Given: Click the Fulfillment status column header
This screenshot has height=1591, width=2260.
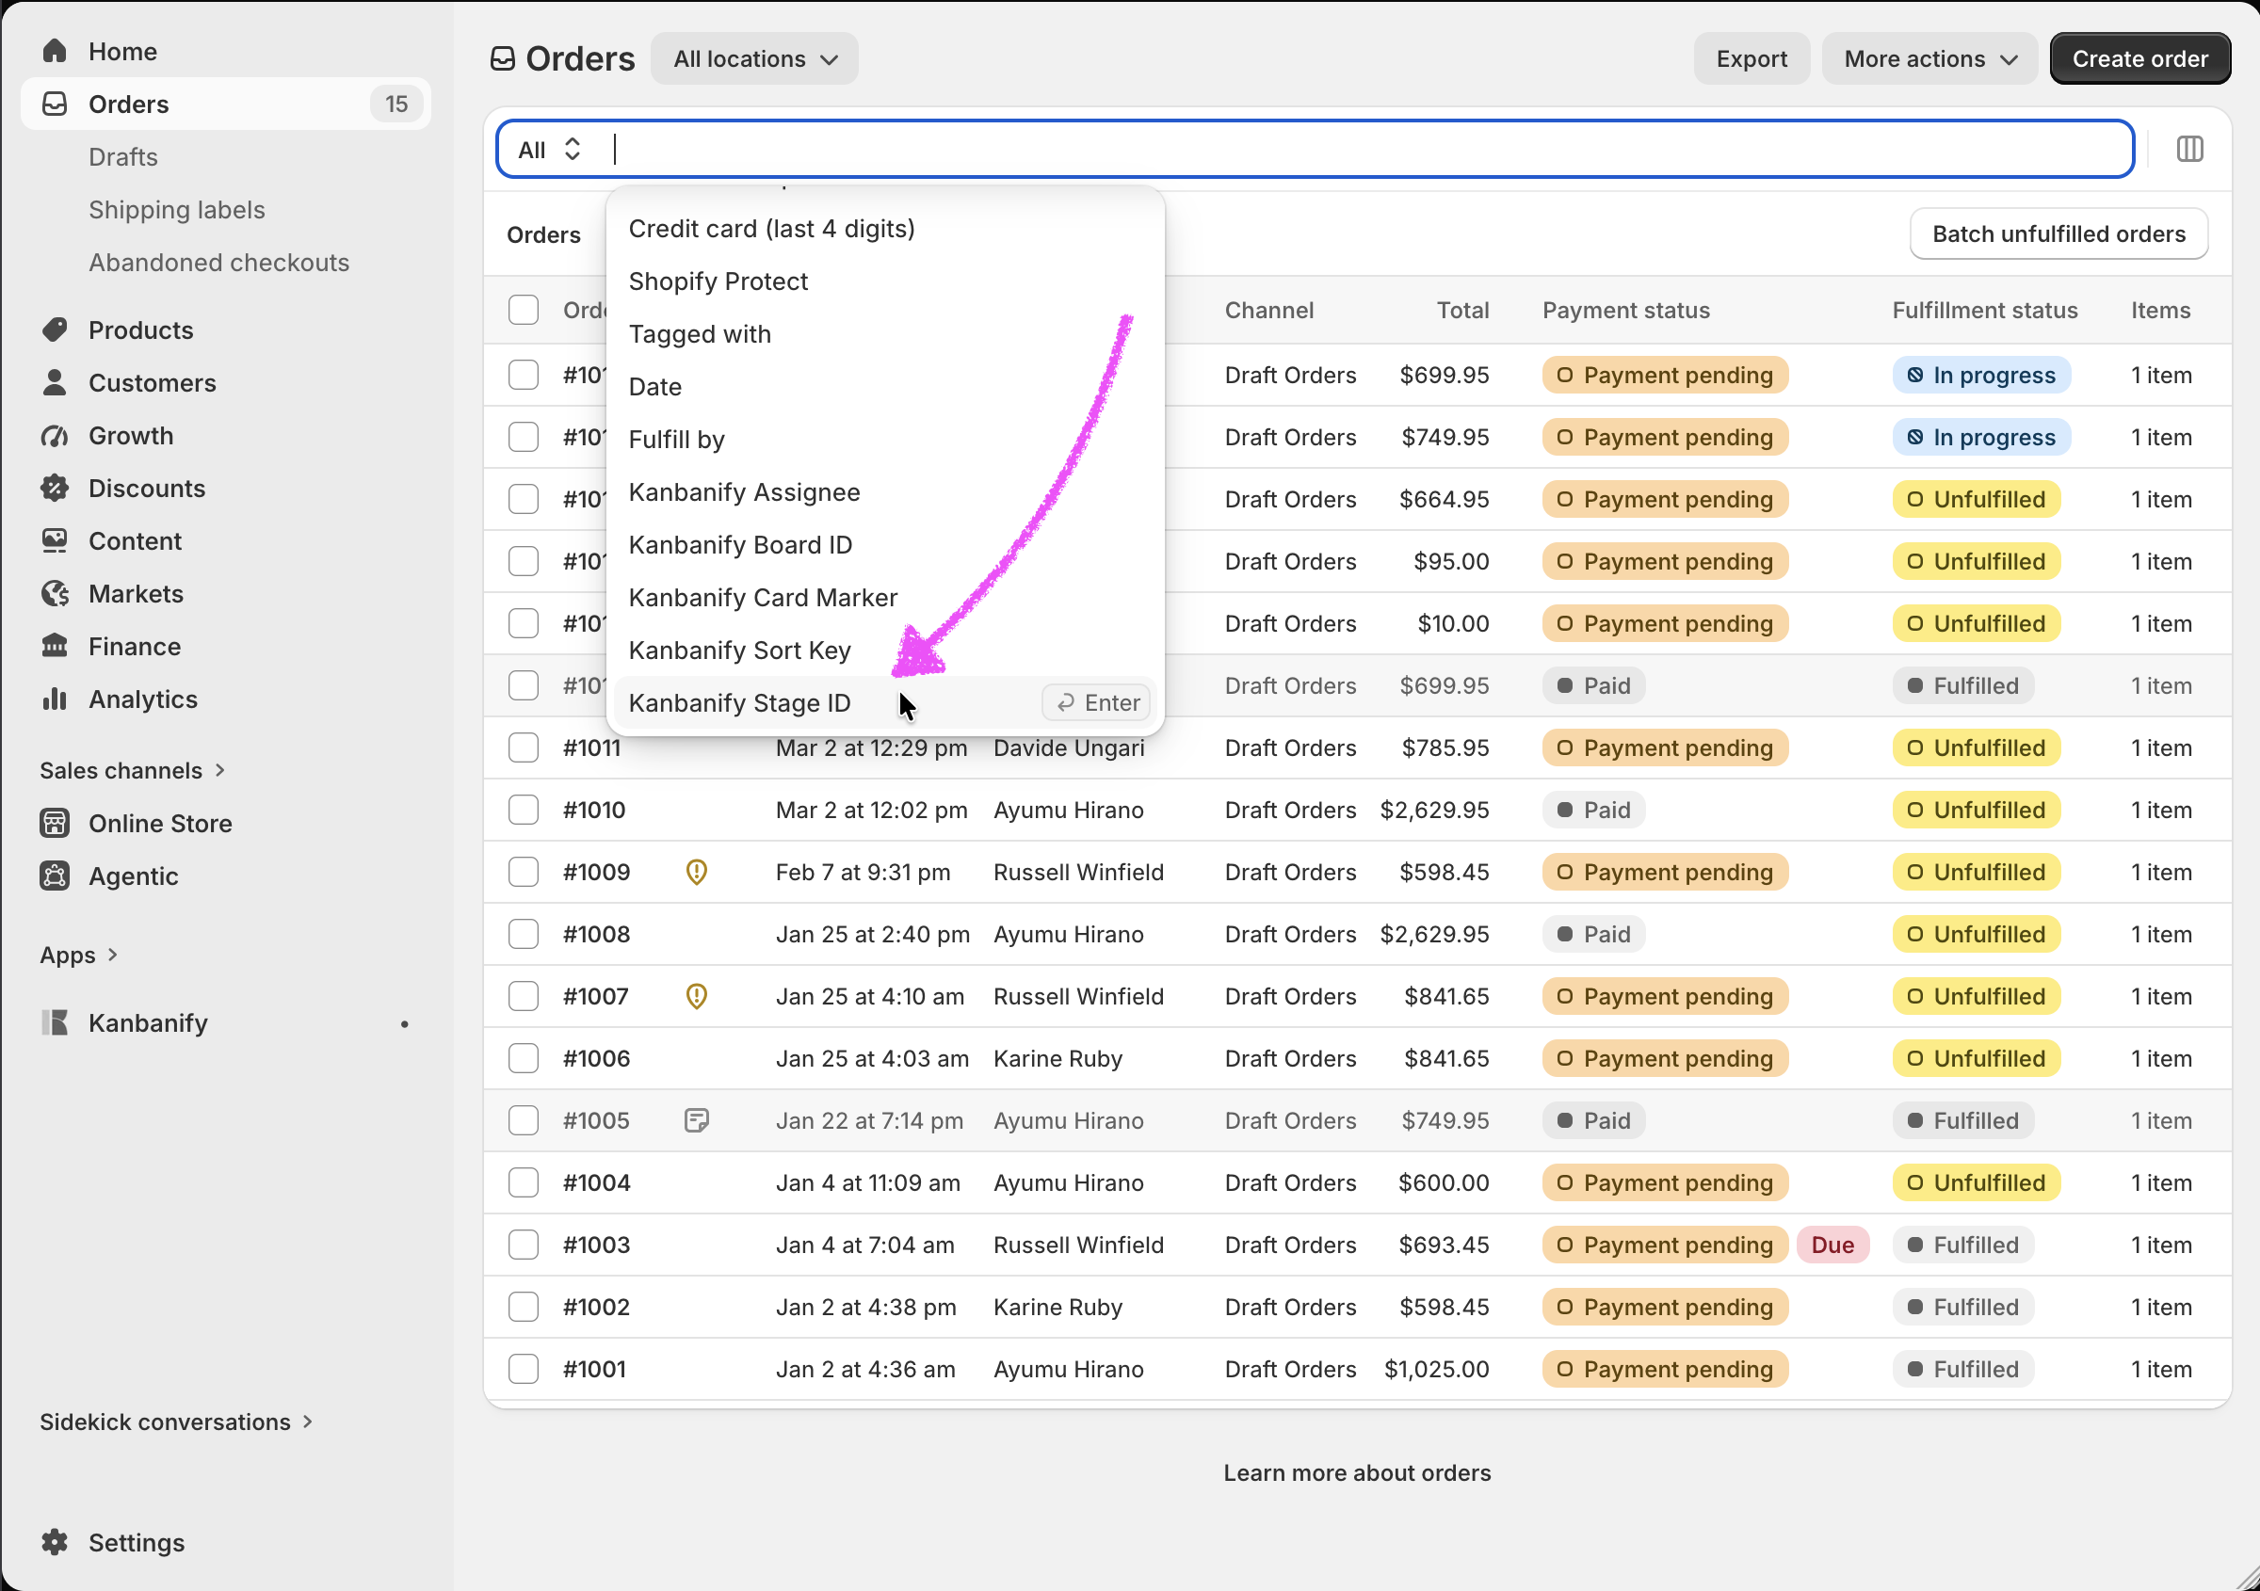Looking at the screenshot, I should [x=1984, y=310].
